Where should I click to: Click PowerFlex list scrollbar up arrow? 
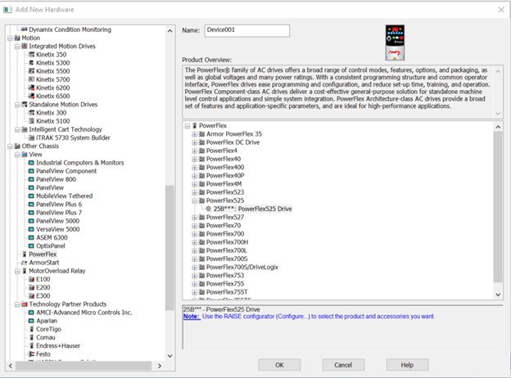tap(498, 127)
